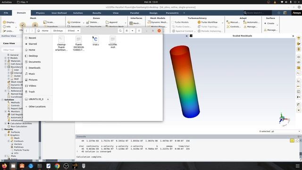This screenshot has width=302, height=170.
Task: Click the mesh Info button
Action: [x=7, y=26]
